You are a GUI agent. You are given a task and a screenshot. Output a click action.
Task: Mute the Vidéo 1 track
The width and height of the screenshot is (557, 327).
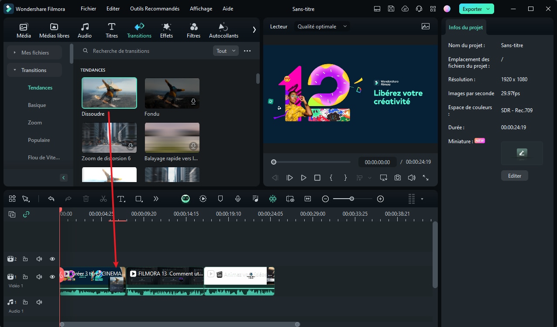coord(39,277)
